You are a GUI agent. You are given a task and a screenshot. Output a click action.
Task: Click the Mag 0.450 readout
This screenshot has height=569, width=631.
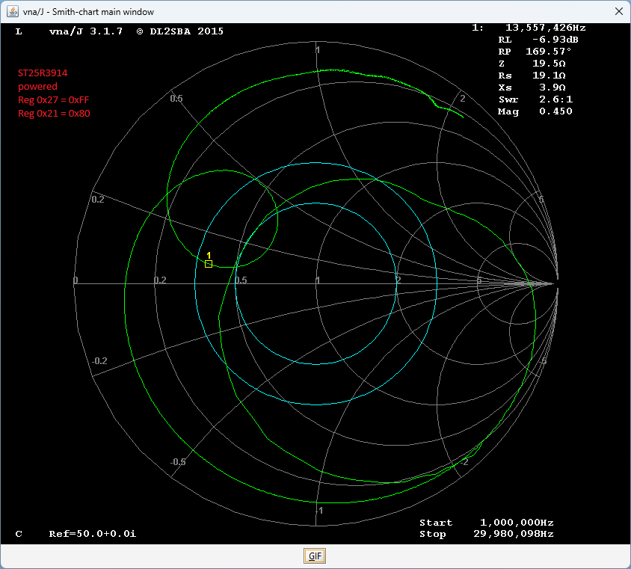535,111
